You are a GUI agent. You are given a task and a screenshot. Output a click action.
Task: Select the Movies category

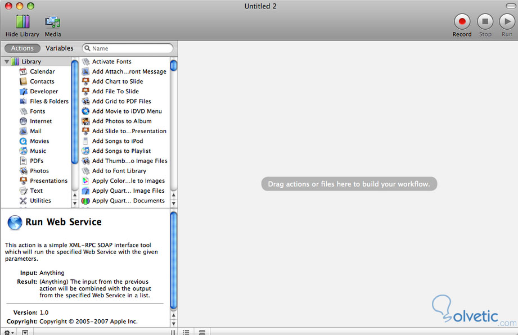[x=39, y=141]
